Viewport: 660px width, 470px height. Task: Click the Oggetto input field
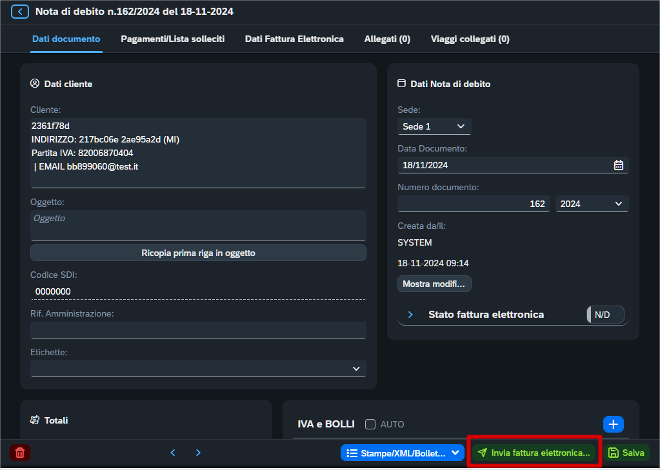[198, 225]
